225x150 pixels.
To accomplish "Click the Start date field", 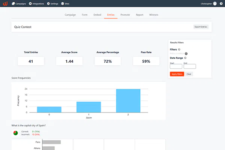I will [x=176, y=66].
